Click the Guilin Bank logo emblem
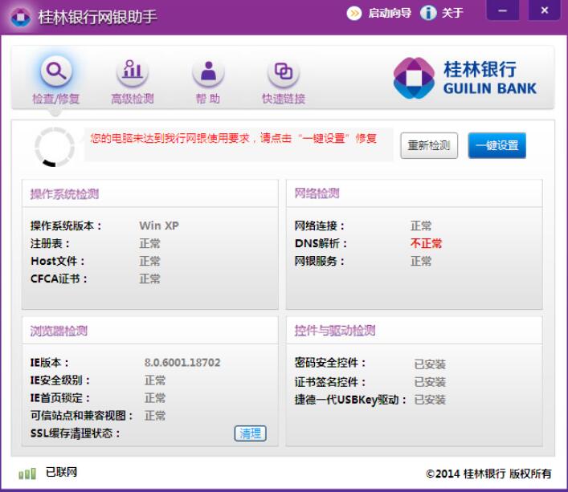Viewport: 568px width, 492px height. pyautogui.click(x=414, y=78)
